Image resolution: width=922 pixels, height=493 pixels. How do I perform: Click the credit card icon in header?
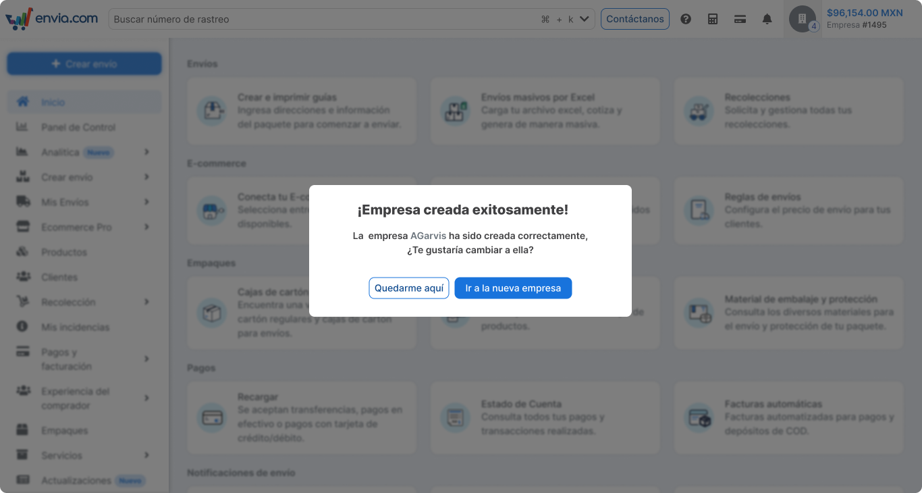click(740, 19)
